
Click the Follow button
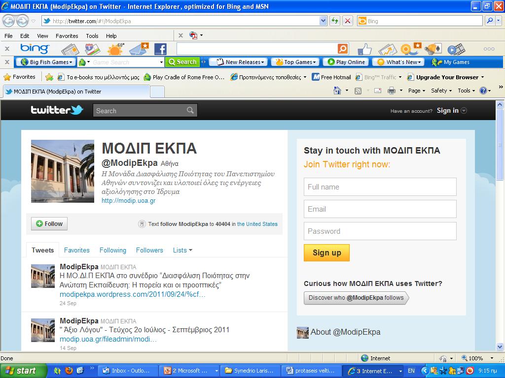49,224
